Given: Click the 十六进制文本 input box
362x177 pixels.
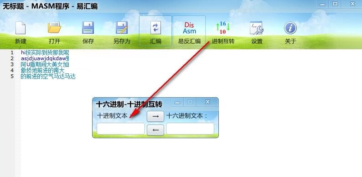Looking at the screenshot, I should point(190,129).
